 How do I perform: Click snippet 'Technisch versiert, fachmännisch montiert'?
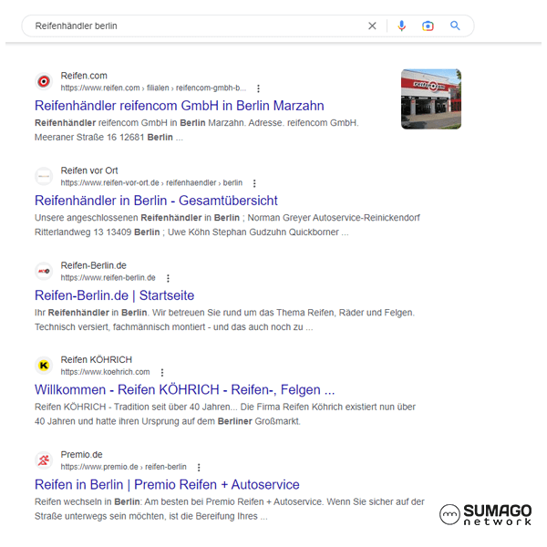pos(119,327)
